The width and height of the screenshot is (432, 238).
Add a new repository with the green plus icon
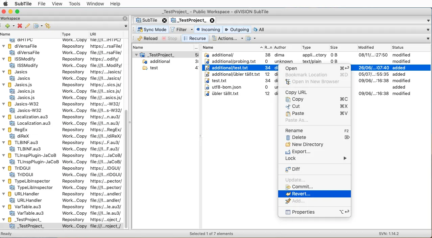pyautogui.click(x=7, y=26)
